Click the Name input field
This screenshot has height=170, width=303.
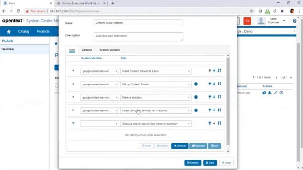click(x=138, y=23)
